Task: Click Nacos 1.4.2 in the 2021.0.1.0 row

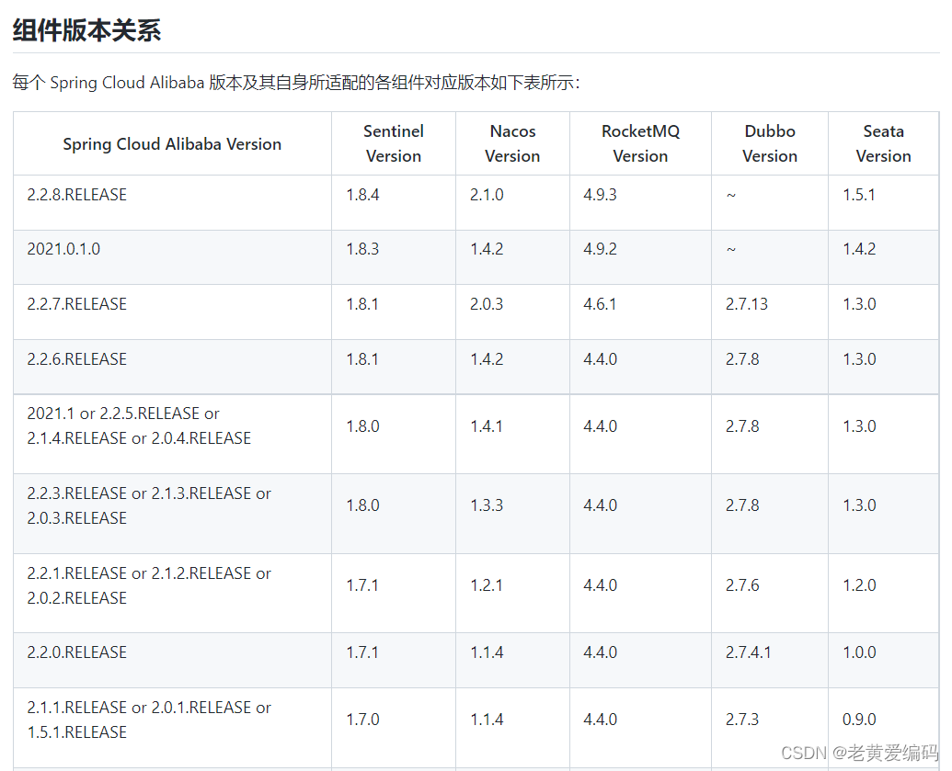Action: click(x=487, y=249)
